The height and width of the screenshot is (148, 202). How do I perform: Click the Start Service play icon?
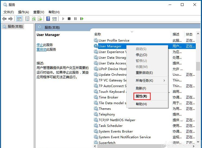63,19
